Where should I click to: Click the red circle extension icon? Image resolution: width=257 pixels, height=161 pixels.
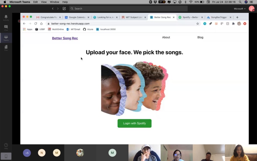tap(245, 24)
